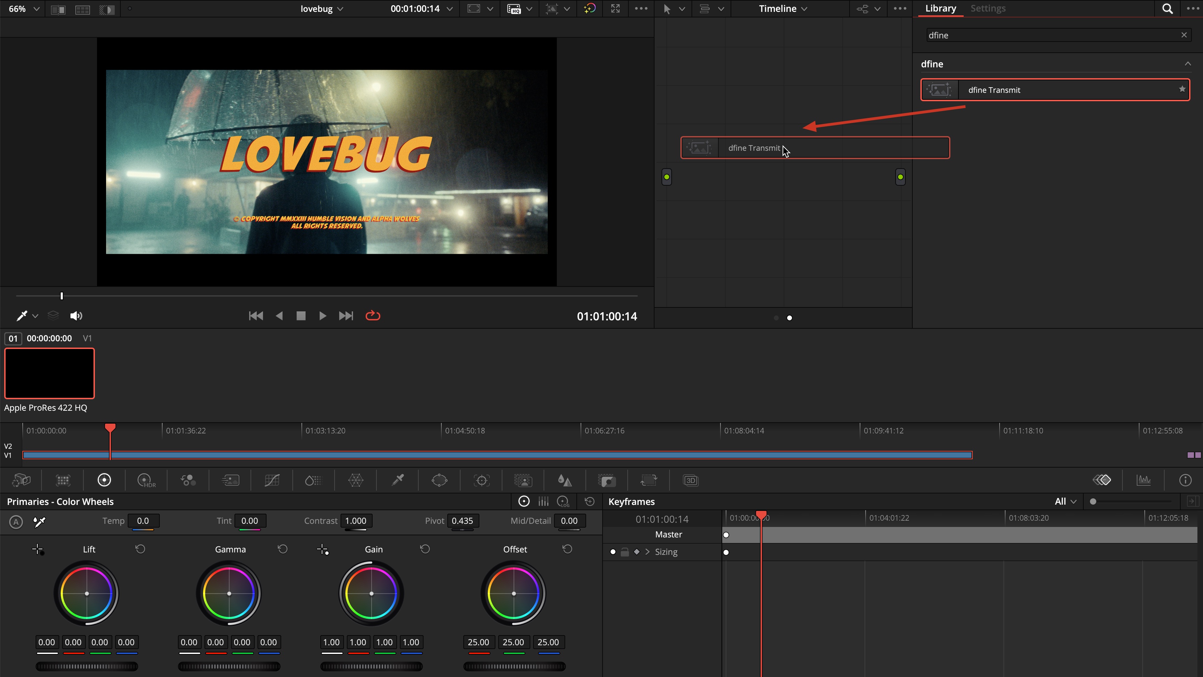Open the Qualifier eyedropper palette
1203x677 pixels.
[x=398, y=480]
